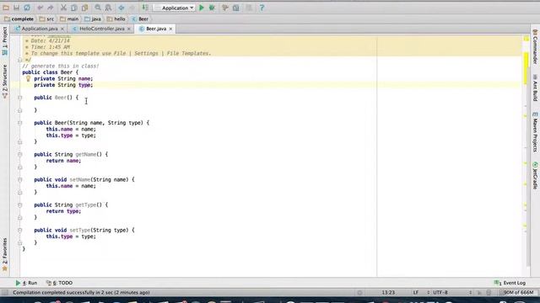Click the Make Project build icon
Screen dimensions: 540x303
145,8
